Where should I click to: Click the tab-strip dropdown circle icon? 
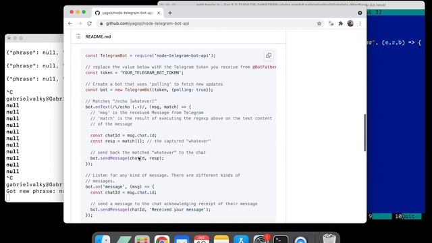pos(360,13)
